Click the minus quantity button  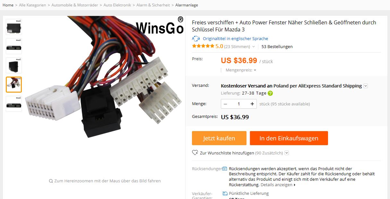(225, 104)
